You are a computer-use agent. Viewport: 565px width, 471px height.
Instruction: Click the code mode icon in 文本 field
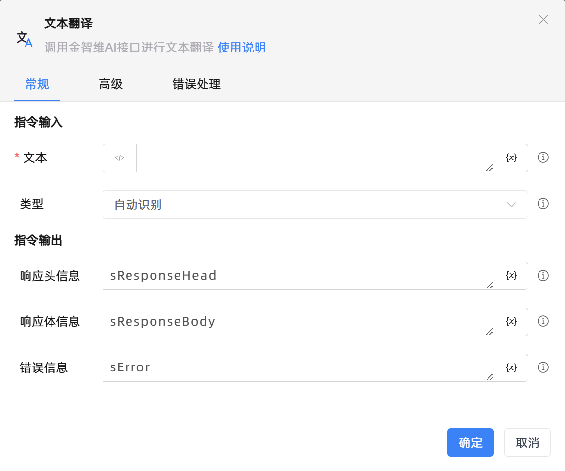(120, 158)
